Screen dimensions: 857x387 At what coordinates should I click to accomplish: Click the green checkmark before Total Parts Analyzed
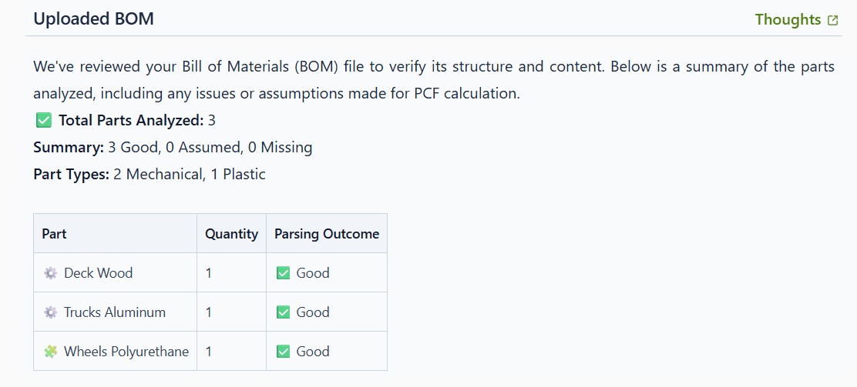pyautogui.click(x=43, y=121)
